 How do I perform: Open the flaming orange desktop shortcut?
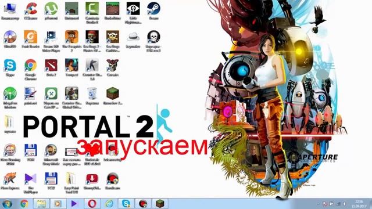10,178
